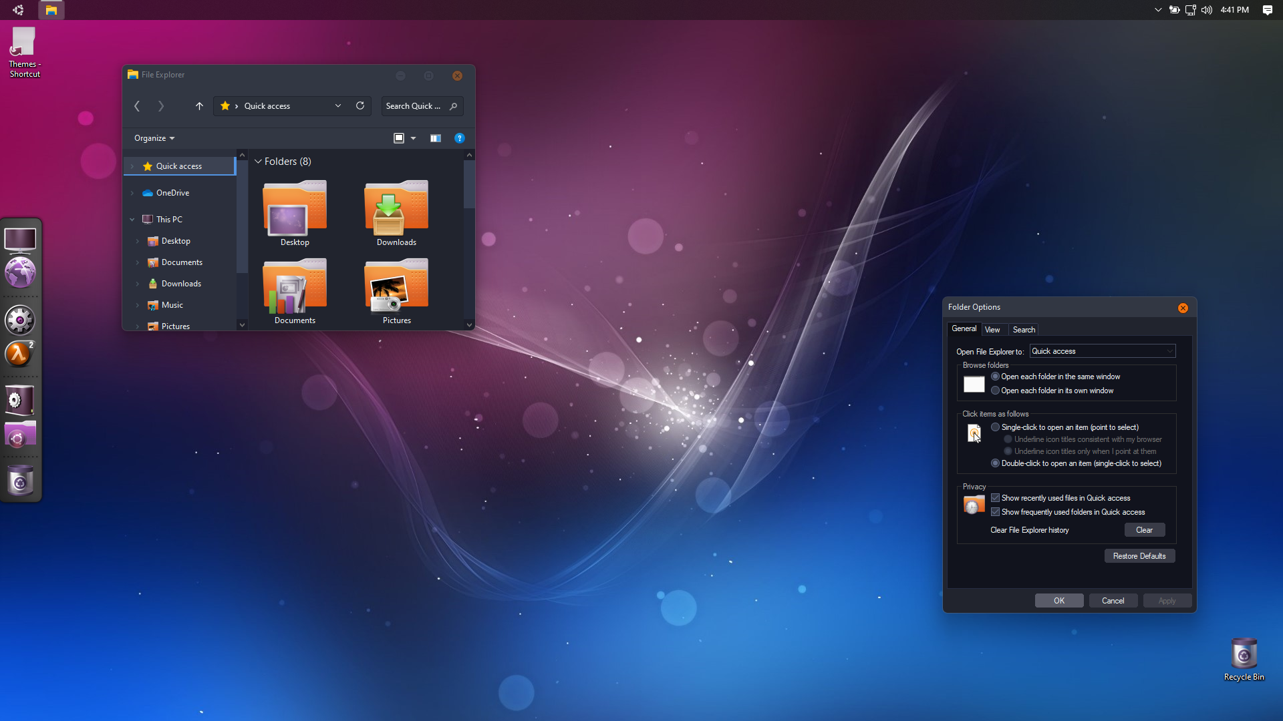Select Open each folder in its own window
1283x721 pixels.
point(996,391)
